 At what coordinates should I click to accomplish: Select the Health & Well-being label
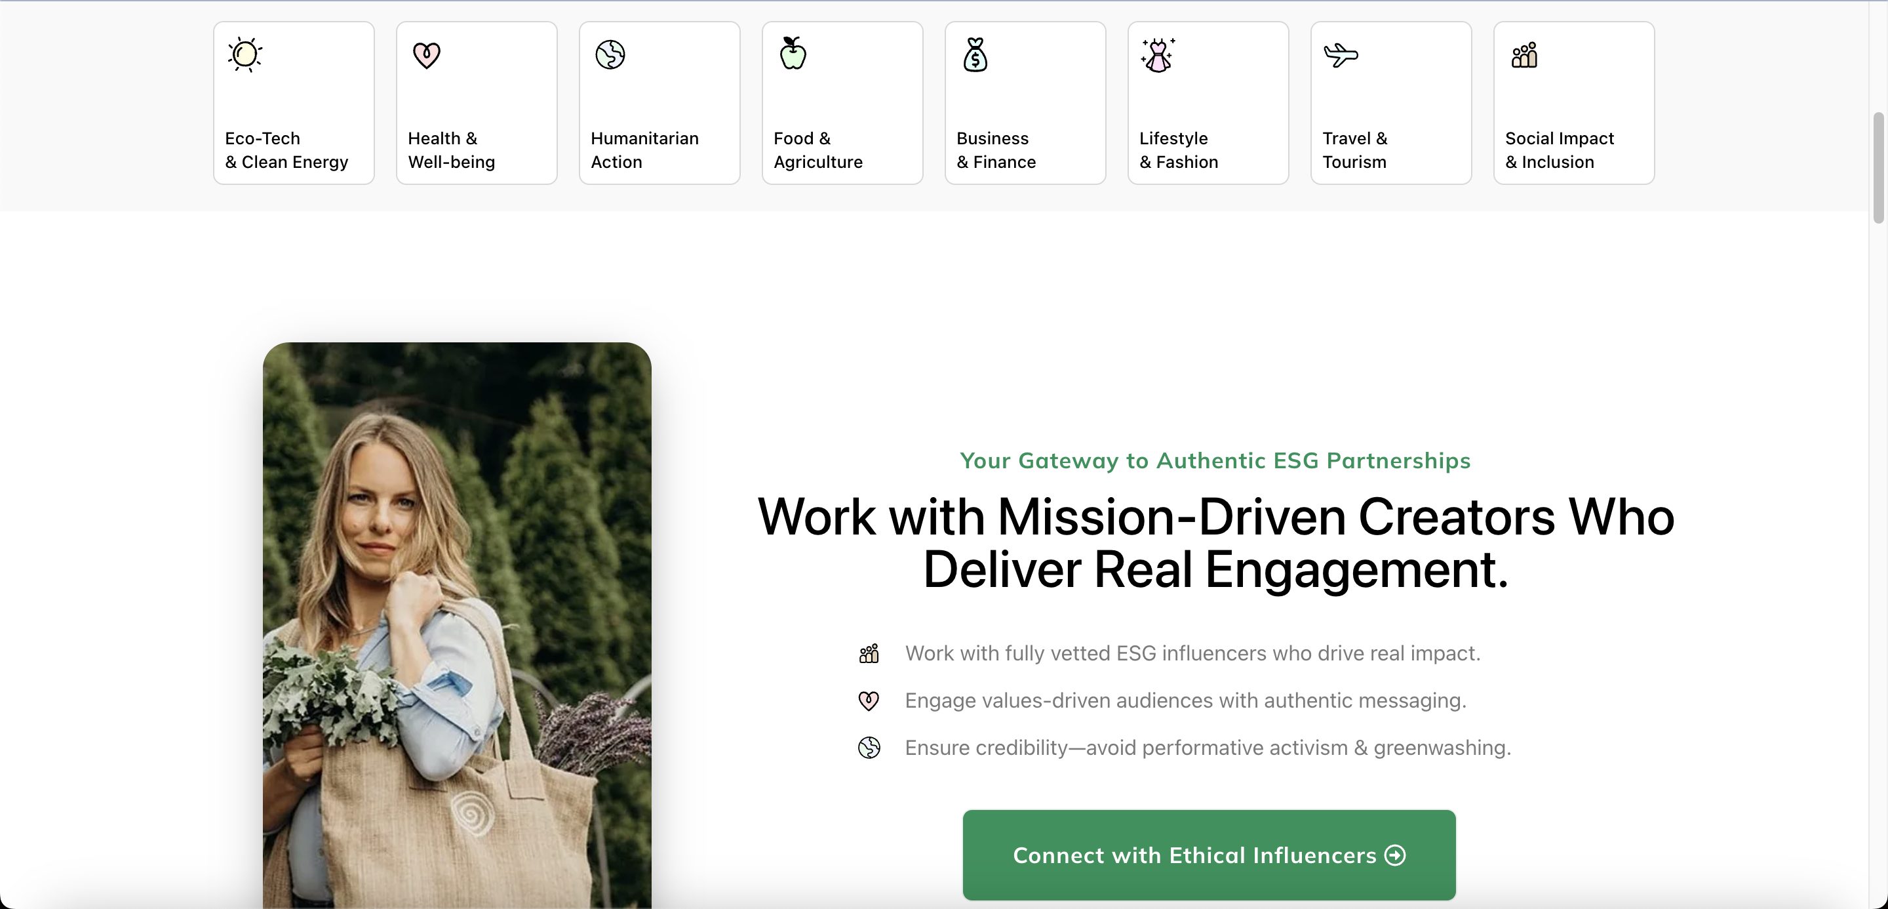pos(452,150)
